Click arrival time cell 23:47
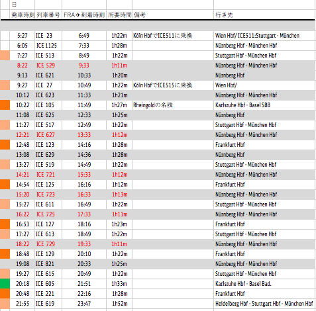Screen dimensions: 316x311 point(84,304)
